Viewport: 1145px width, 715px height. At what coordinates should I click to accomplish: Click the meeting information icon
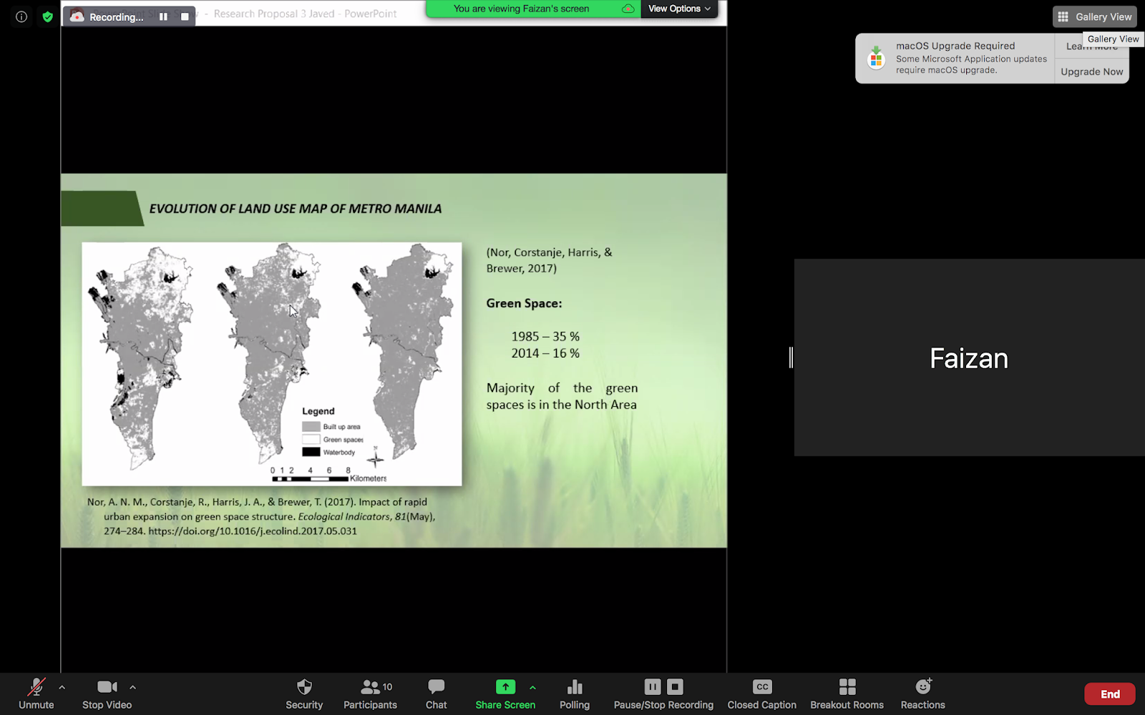(x=21, y=16)
